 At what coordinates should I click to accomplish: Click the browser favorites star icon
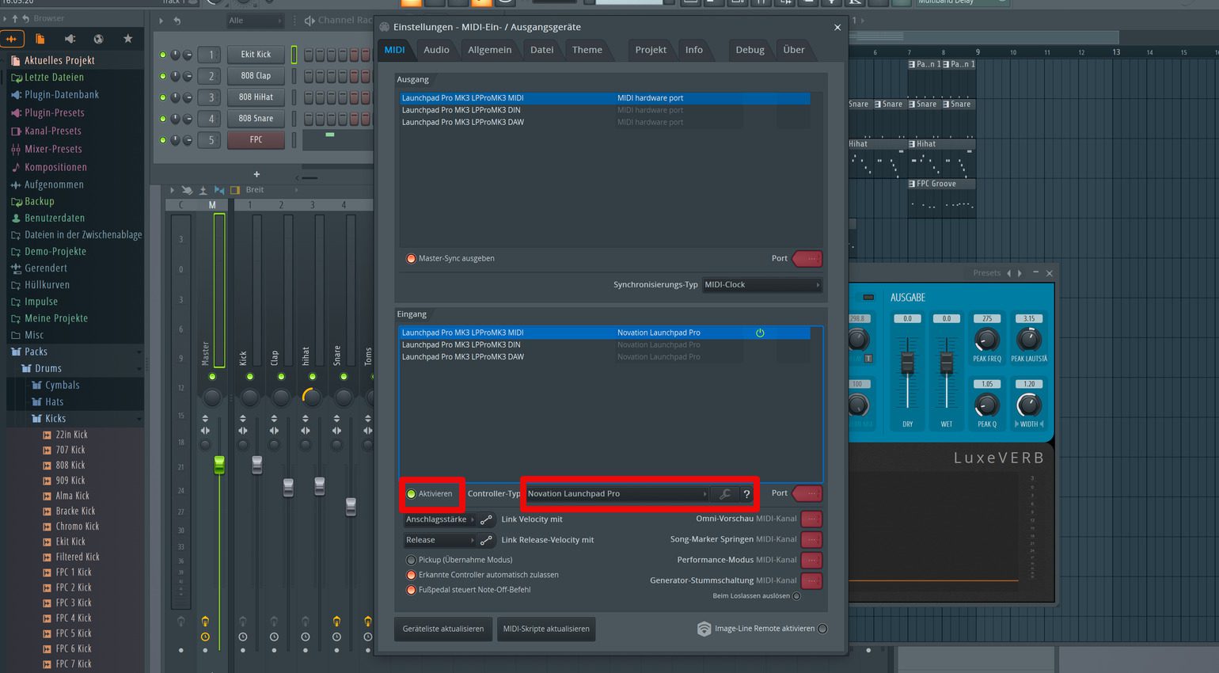(127, 39)
